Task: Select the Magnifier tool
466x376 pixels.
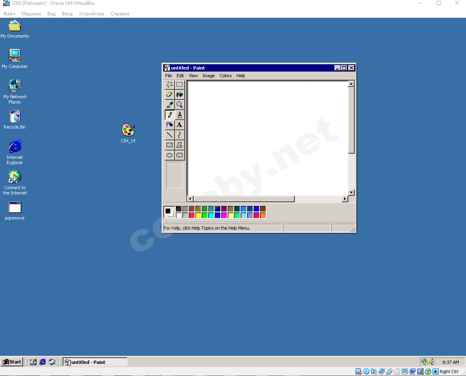Action: click(x=179, y=104)
